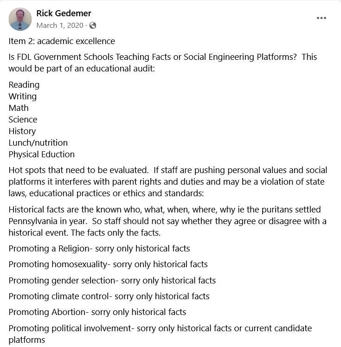The width and height of the screenshot is (341, 347).
Task: Click the "Promoting climate control" line
Action: click(109, 296)
